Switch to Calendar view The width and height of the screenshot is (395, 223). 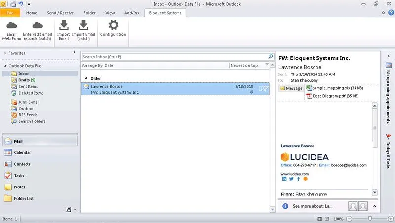pos(40,152)
